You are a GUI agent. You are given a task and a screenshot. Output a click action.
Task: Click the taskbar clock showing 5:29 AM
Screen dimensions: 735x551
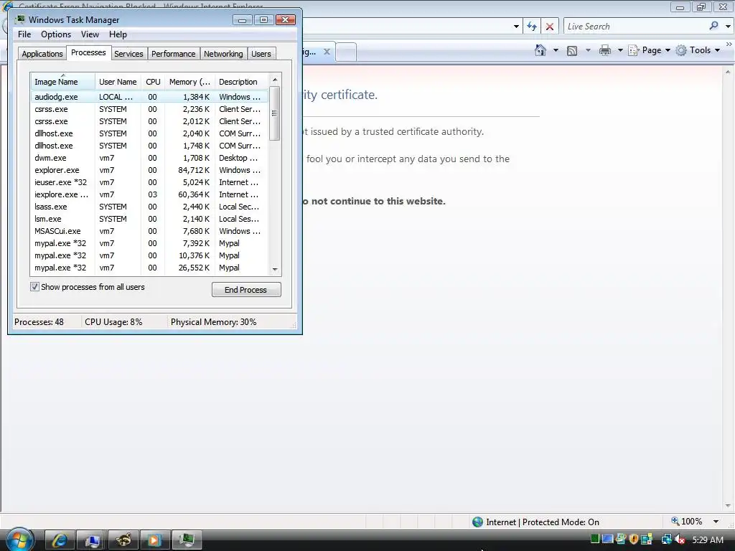click(708, 540)
